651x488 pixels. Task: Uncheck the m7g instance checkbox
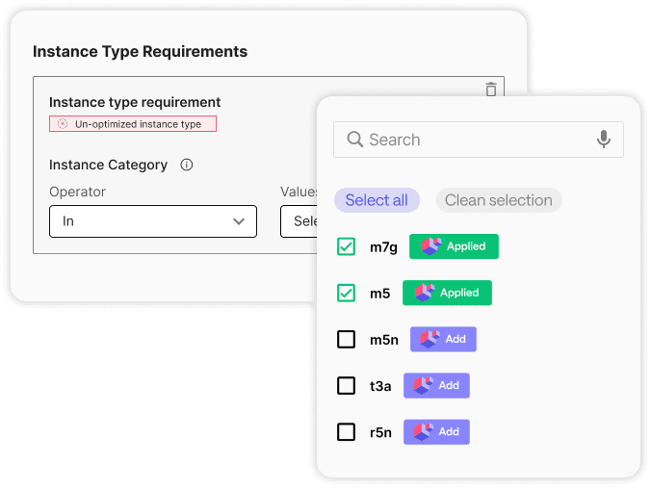(x=346, y=247)
